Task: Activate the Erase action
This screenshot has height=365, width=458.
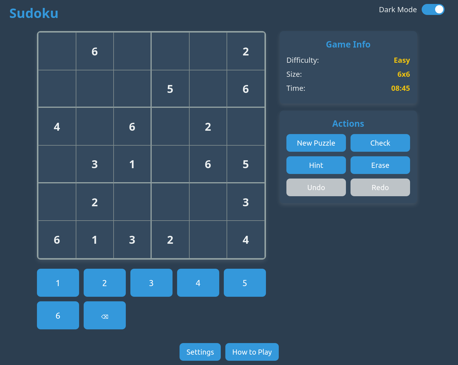Action: [x=380, y=165]
